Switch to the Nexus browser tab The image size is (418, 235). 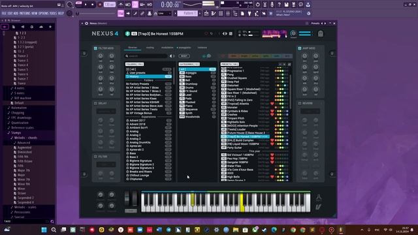133,48
